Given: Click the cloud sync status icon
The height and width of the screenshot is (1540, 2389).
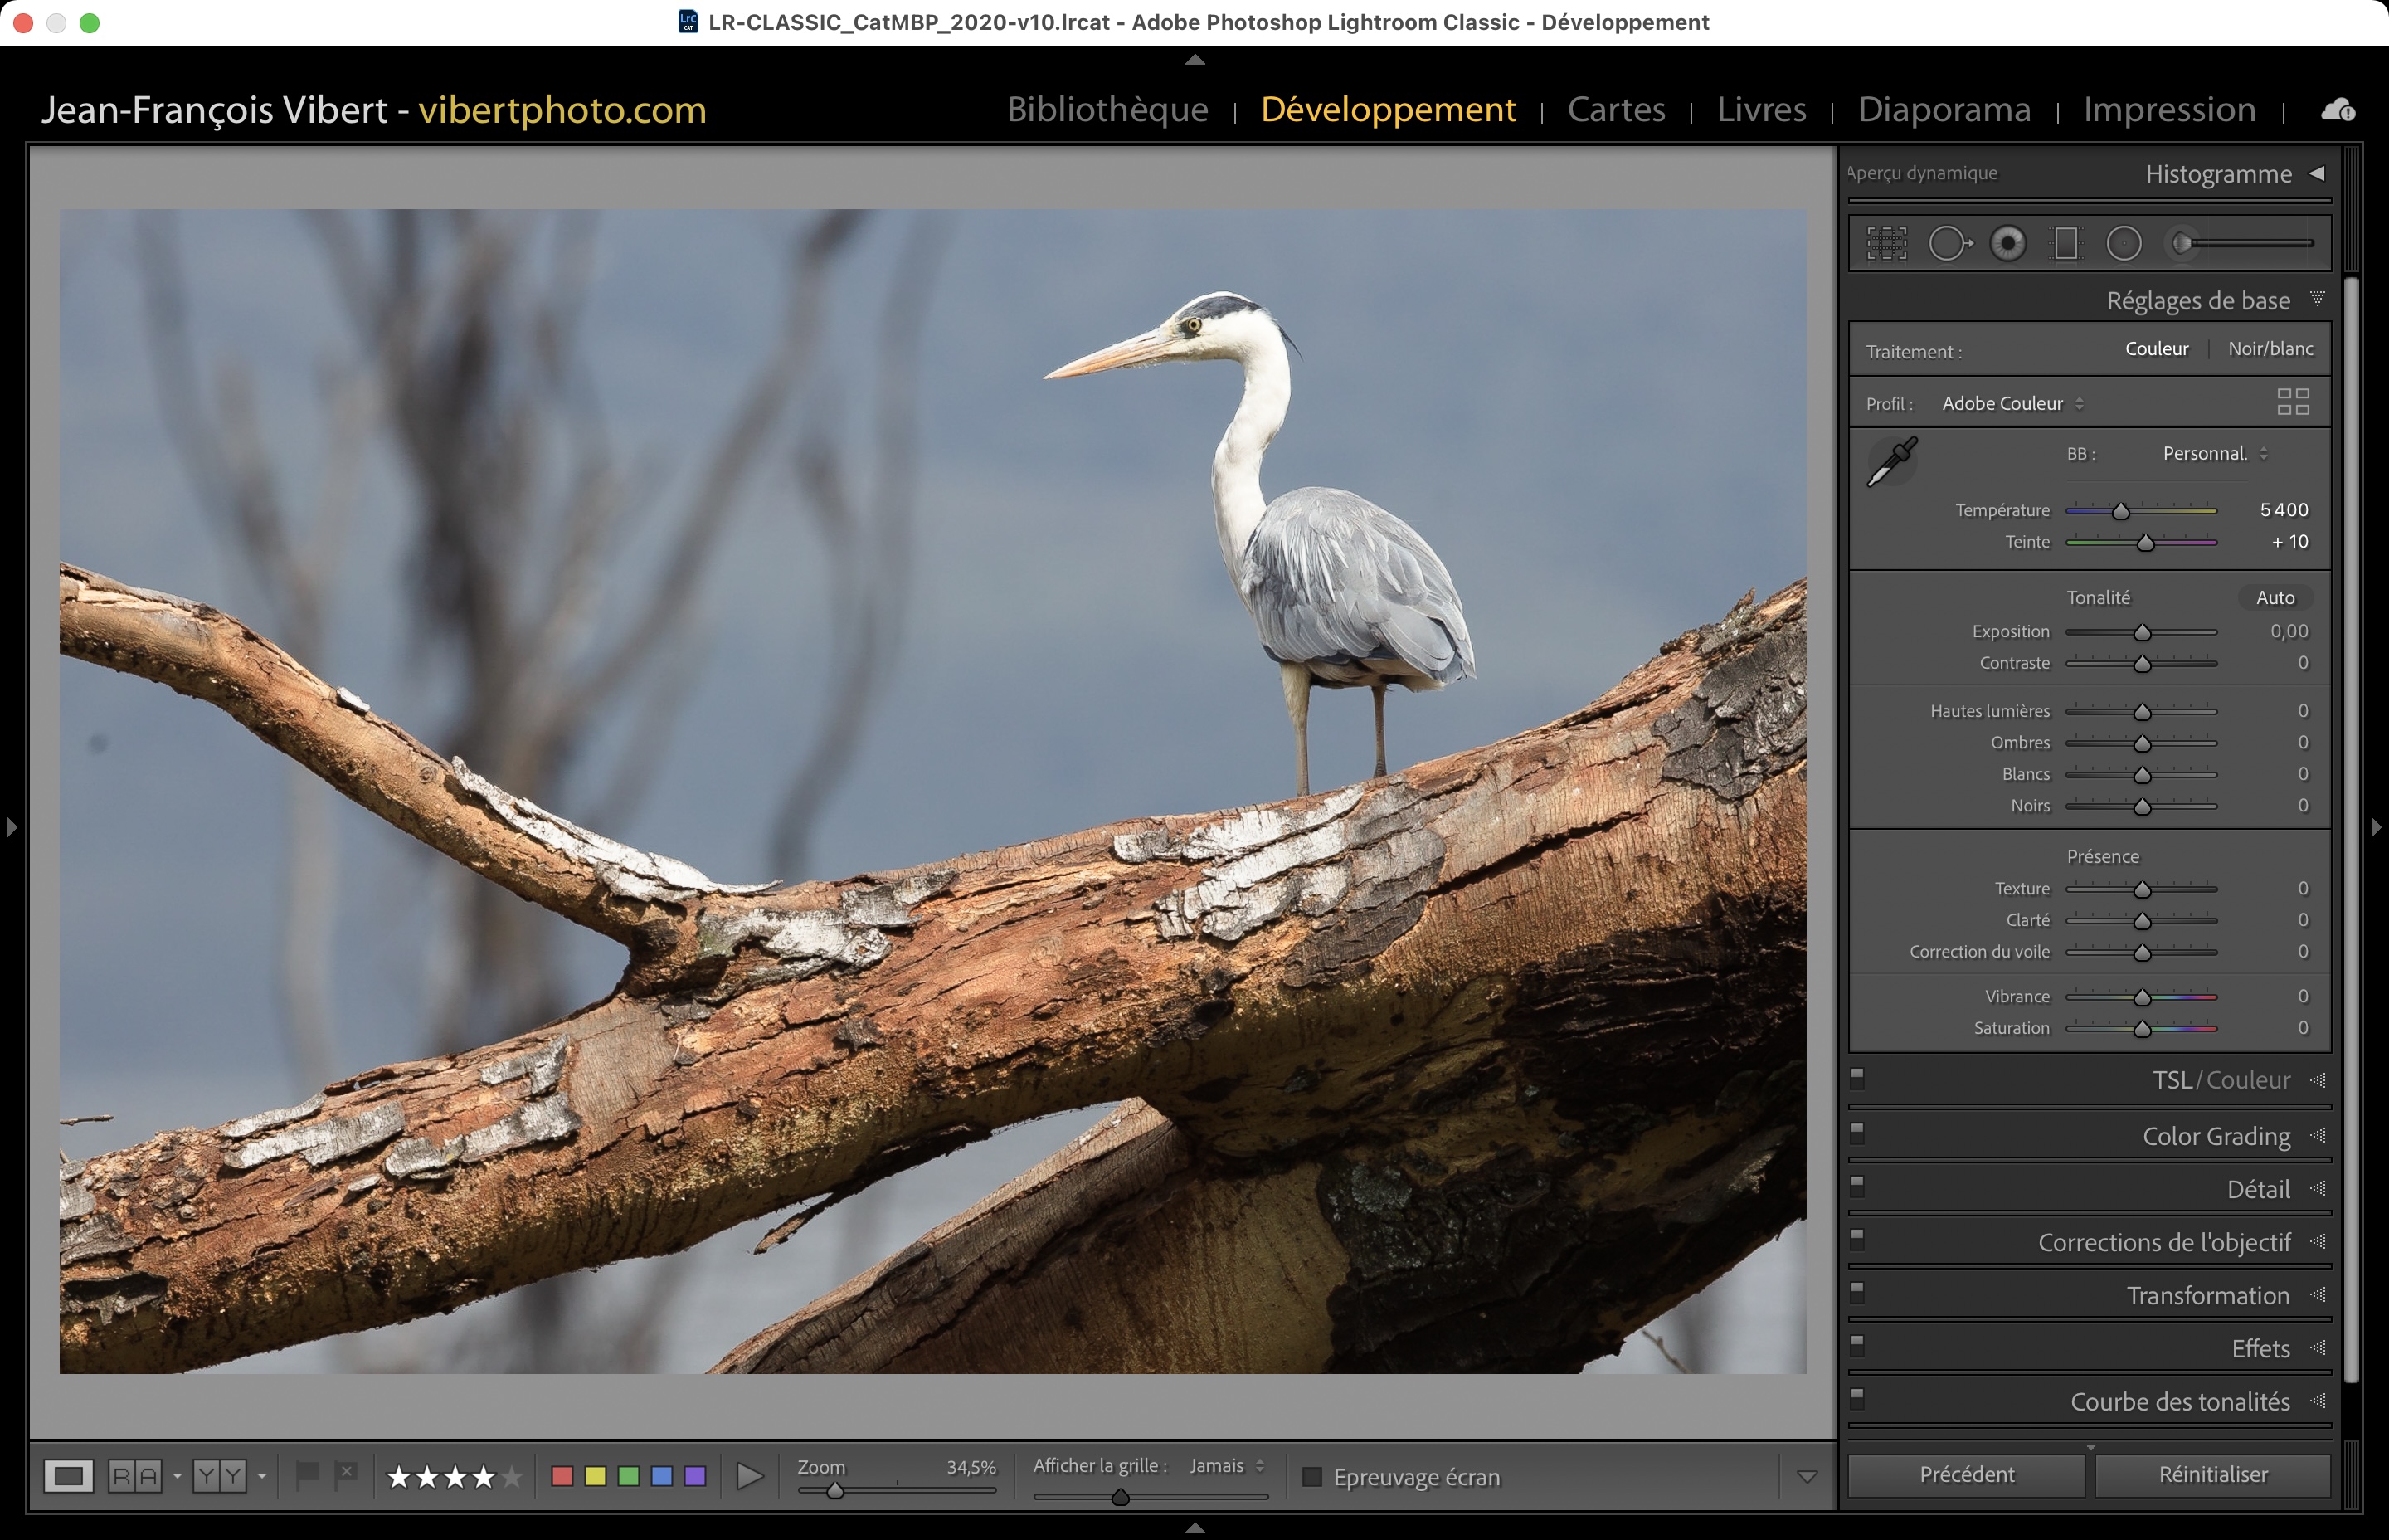Looking at the screenshot, I should pyautogui.click(x=2337, y=110).
